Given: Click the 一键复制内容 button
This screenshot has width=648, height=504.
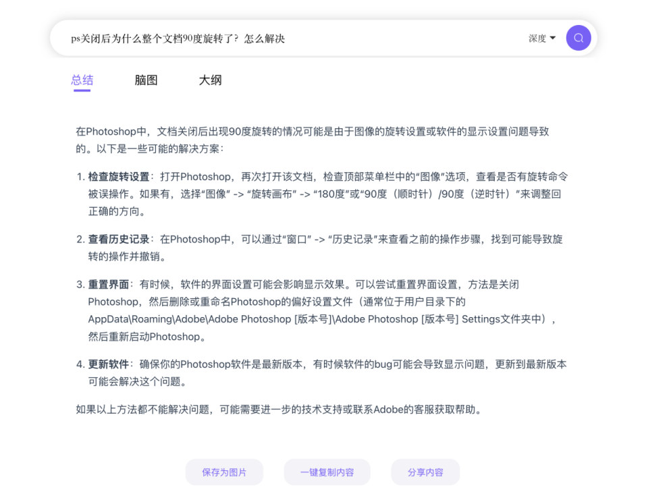Looking at the screenshot, I should click(327, 472).
